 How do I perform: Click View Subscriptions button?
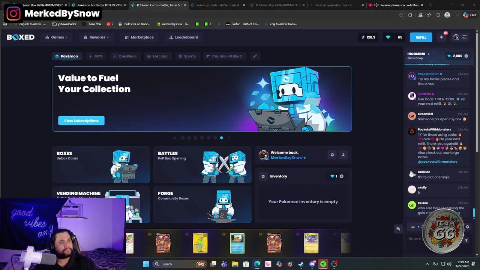tap(81, 120)
